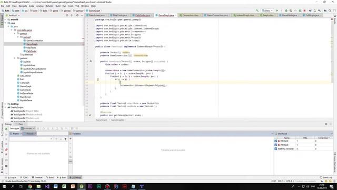The width and height of the screenshot is (337, 190).
Task: Rerun debug with green bug icon in debug sidebar
Action: [x=6, y=129]
